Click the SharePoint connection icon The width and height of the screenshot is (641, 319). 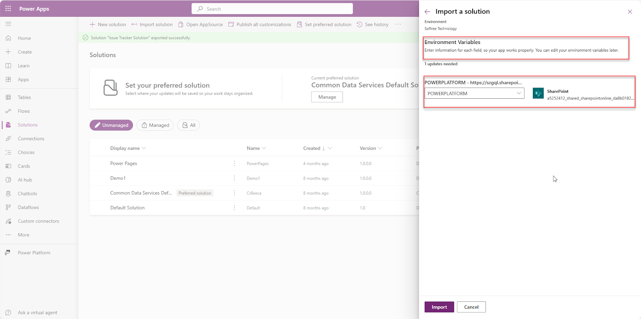538,93
